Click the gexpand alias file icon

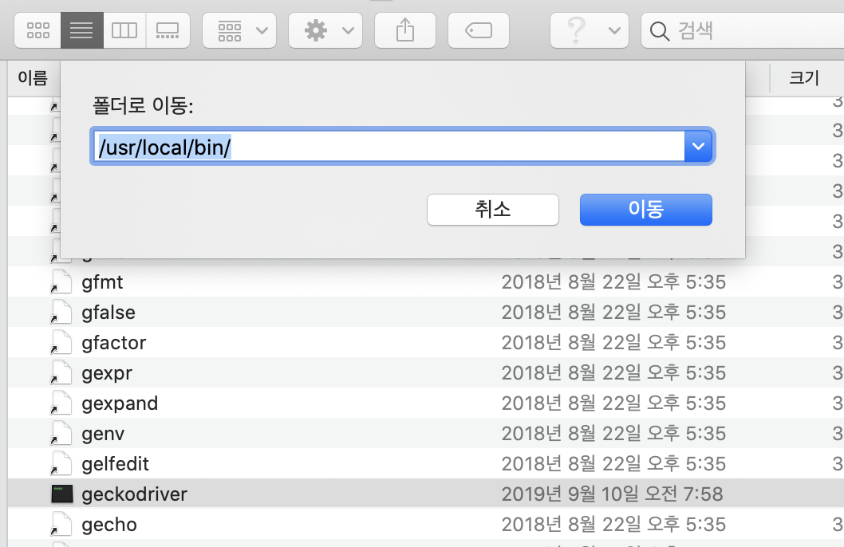click(x=61, y=403)
